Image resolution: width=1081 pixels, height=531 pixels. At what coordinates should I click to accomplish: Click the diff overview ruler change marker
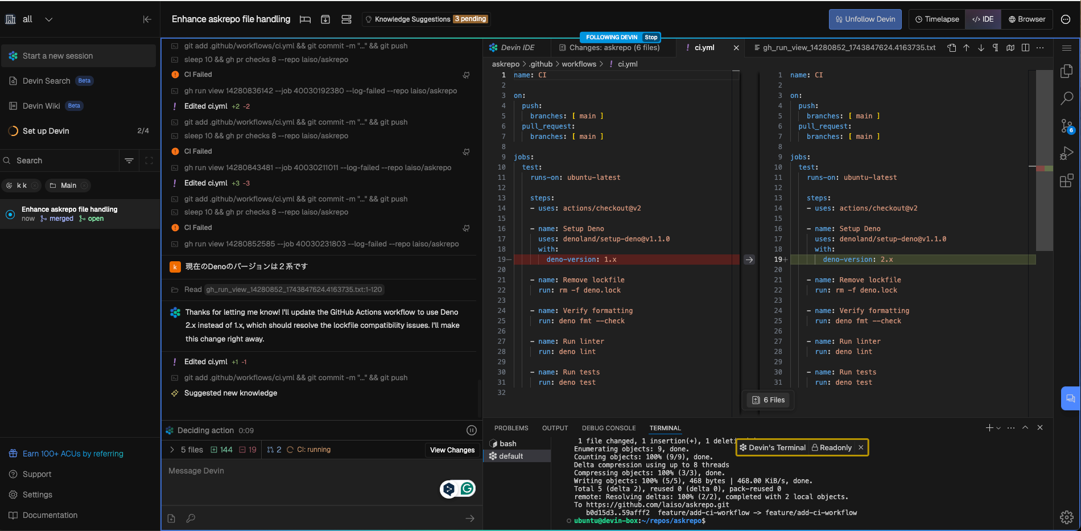pos(1044,168)
